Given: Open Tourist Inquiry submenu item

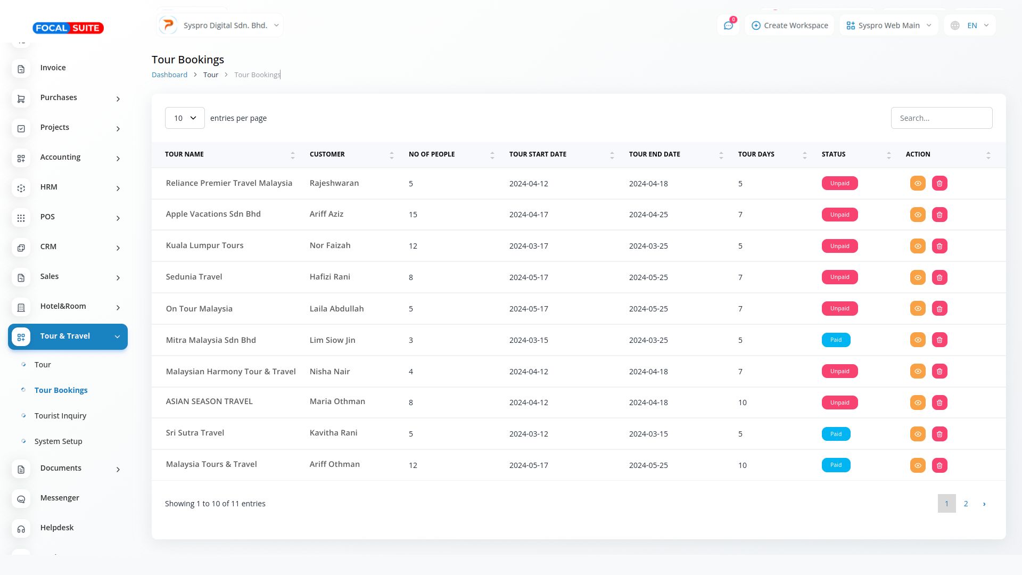Looking at the screenshot, I should tap(60, 416).
